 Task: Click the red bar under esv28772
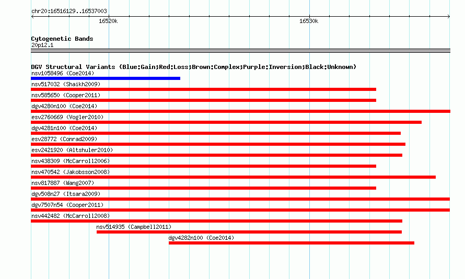(218, 144)
